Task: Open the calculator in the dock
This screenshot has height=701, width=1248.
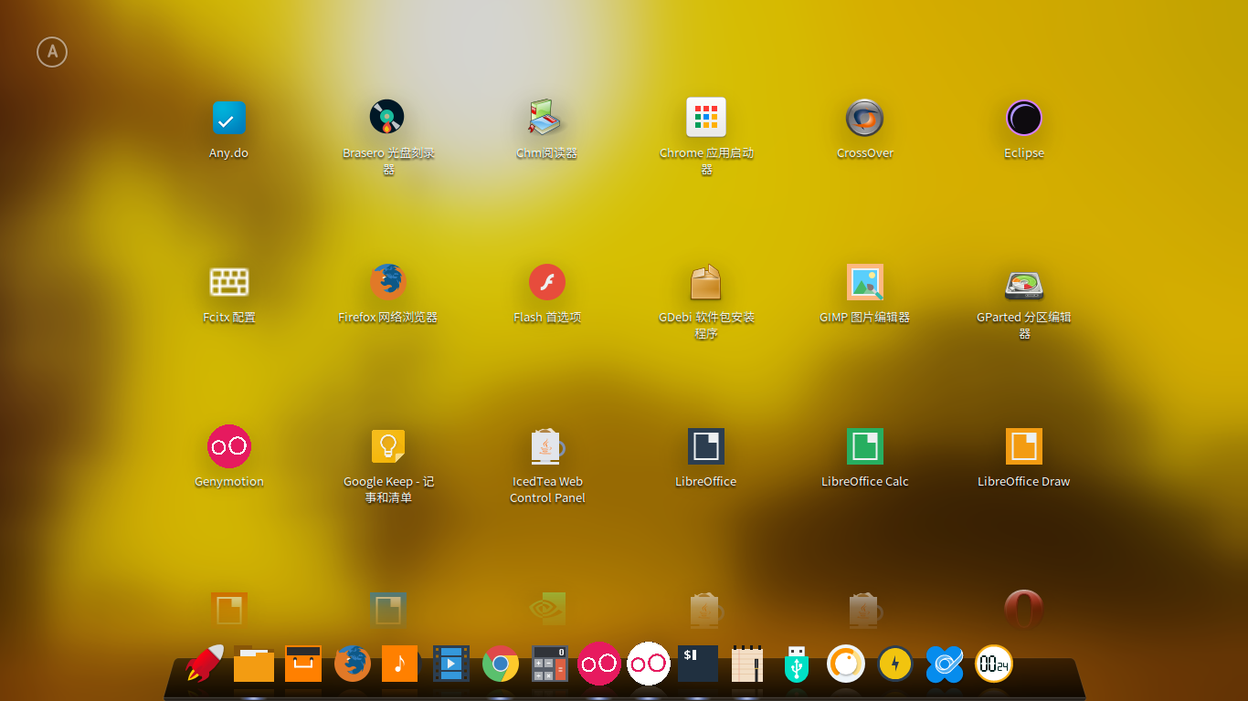Action: coord(549,664)
